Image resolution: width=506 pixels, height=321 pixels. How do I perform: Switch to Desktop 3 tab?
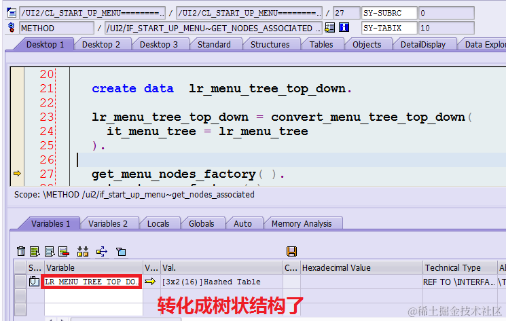[x=159, y=45]
